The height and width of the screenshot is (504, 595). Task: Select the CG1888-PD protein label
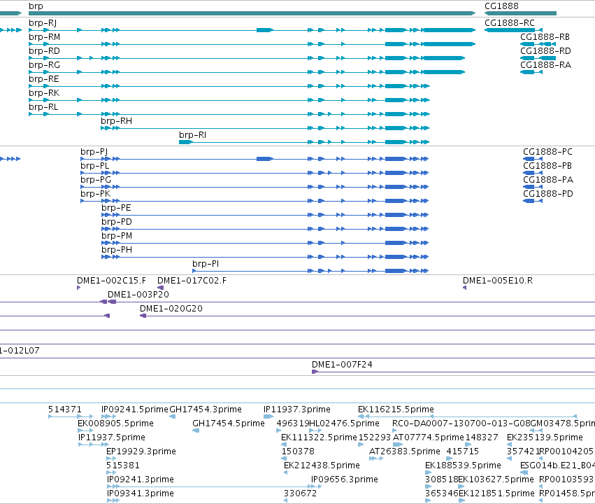click(548, 194)
